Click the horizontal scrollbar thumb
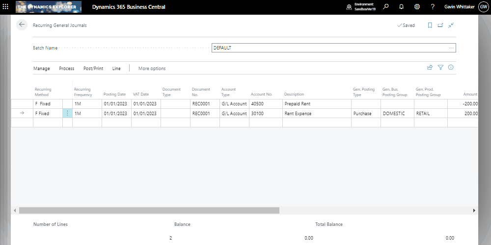491x245 pixels. [x=147, y=210]
